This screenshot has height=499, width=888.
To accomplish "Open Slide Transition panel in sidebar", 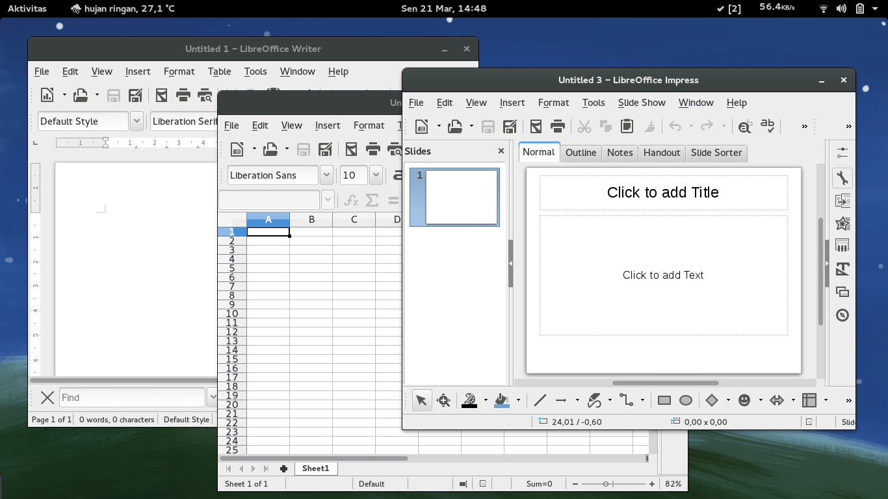I will click(842, 201).
